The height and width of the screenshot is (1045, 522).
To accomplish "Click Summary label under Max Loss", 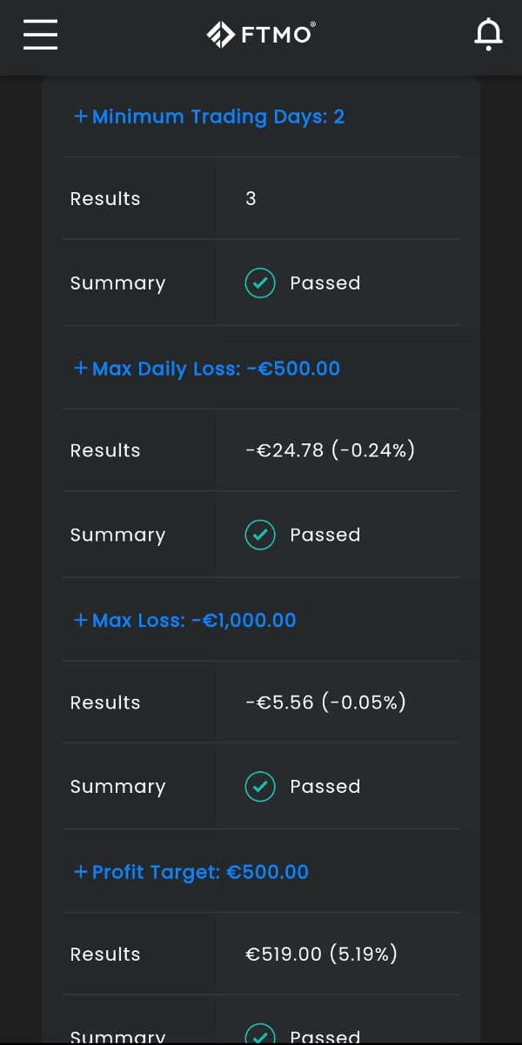I will click(x=117, y=787).
